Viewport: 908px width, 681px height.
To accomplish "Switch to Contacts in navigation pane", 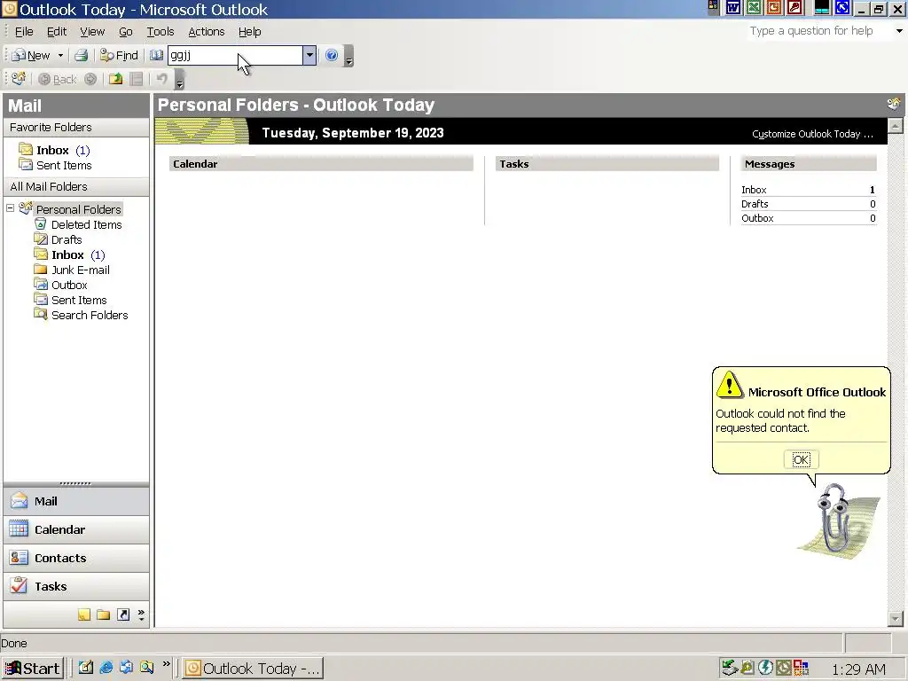I will tap(76, 559).
